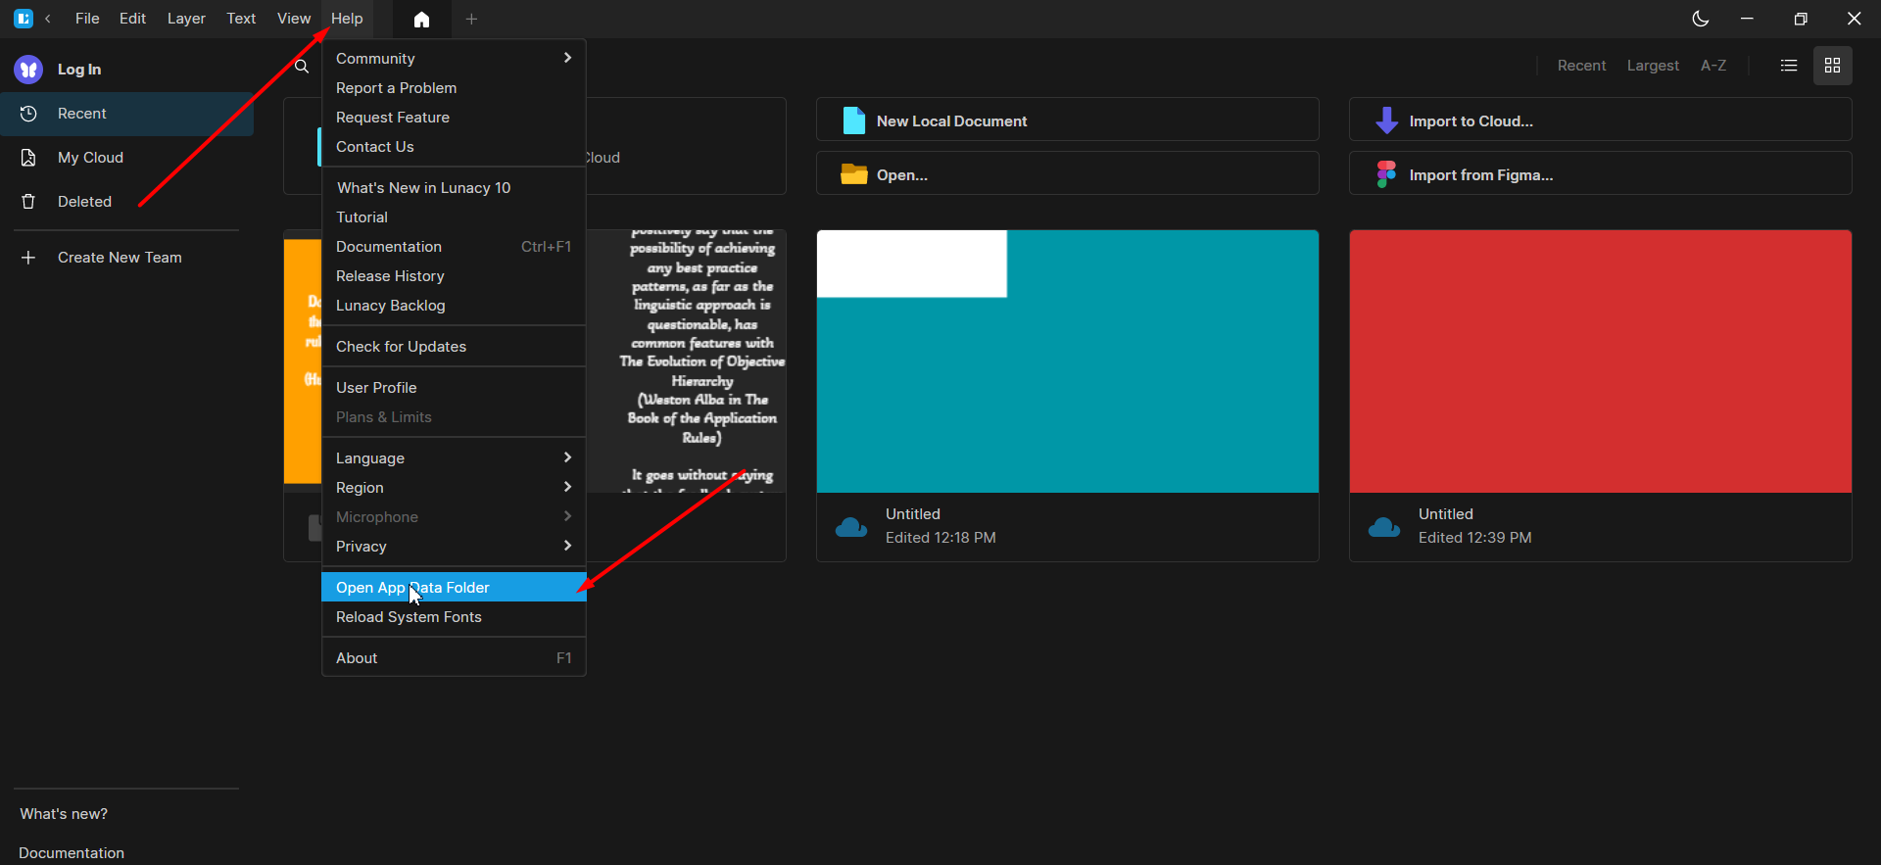Select Release History
The height and width of the screenshot is (865, 1881).
pyautogui.click(x=454, y=276)
